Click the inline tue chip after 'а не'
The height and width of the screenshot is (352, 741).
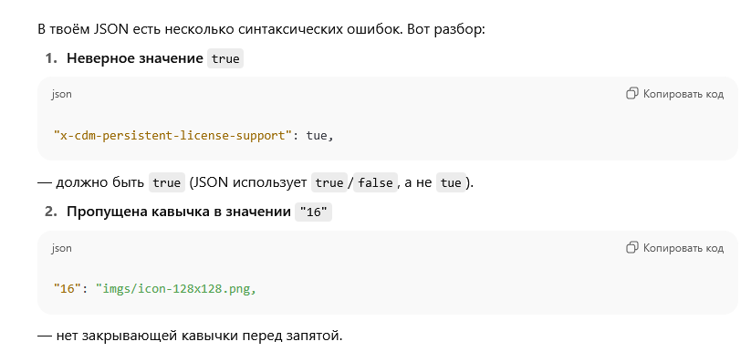[451, 183]
